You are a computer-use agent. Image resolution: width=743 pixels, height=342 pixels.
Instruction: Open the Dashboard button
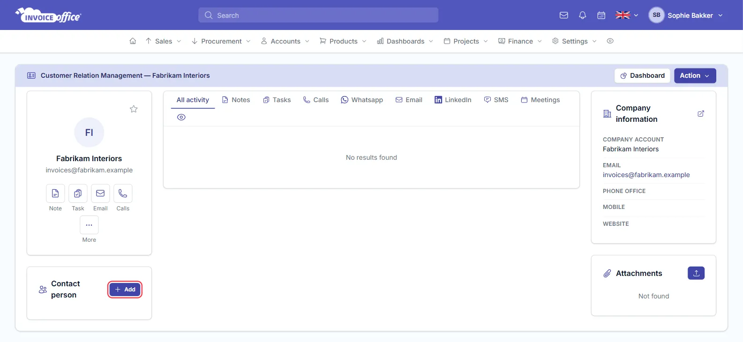(x=642, y=75)
